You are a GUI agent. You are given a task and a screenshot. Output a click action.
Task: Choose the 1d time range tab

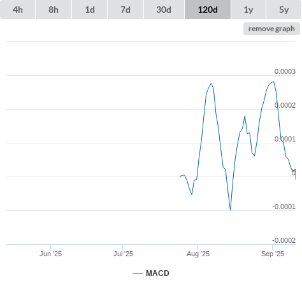90,10
